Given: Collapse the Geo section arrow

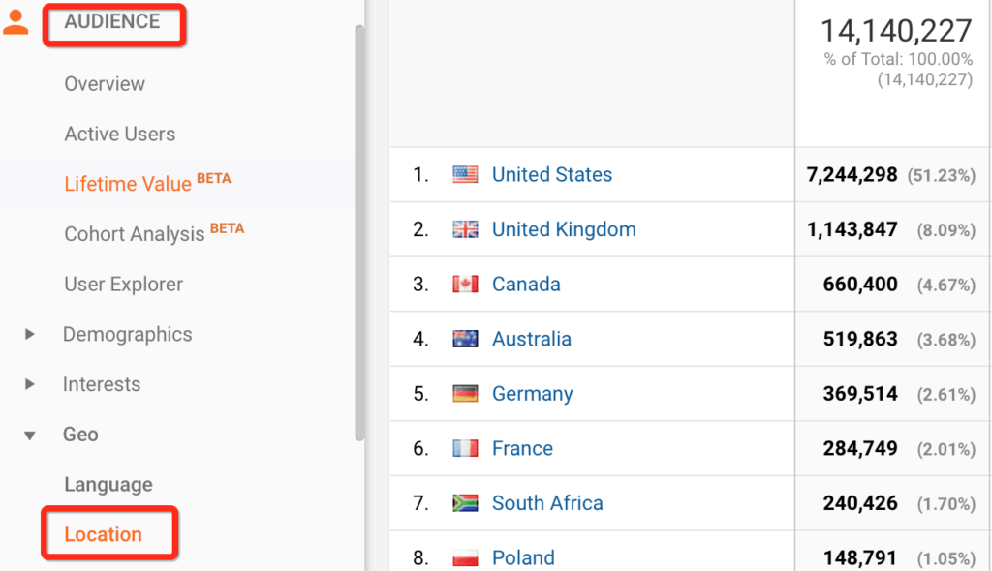Looking at the screenshot, I should pos(29,436).
